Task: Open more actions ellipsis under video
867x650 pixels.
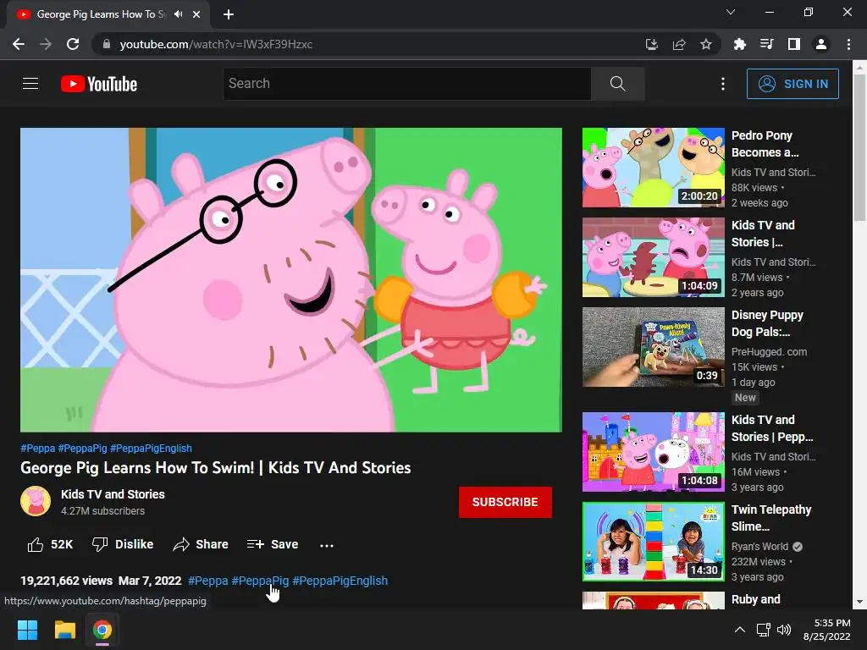Action: 327,545
